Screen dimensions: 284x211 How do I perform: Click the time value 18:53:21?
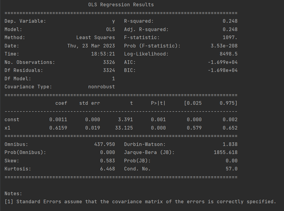pyautogui.click(x=103, y=54)
